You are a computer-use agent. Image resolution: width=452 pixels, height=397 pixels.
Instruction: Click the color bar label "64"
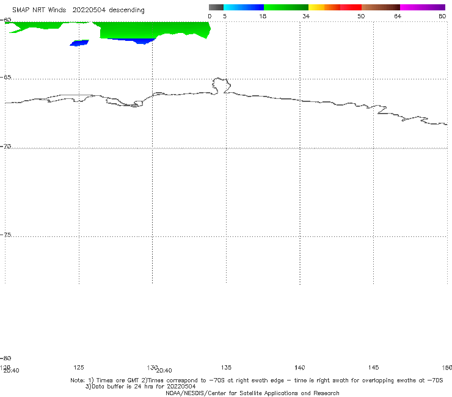[x=398, y=16]
